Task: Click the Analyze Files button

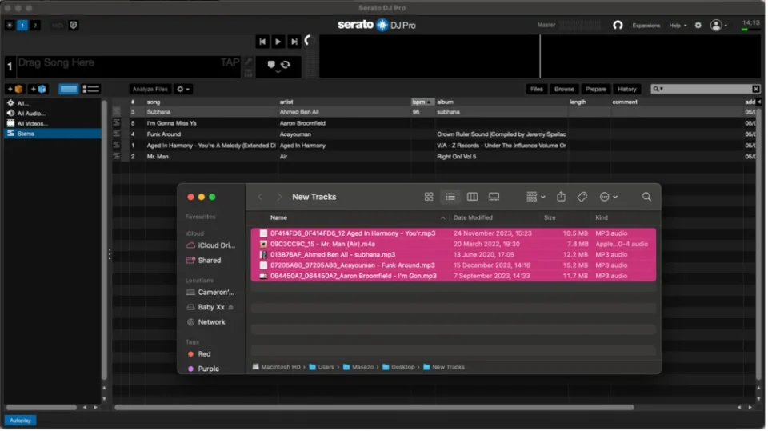Action: click(x=150, y=89)
